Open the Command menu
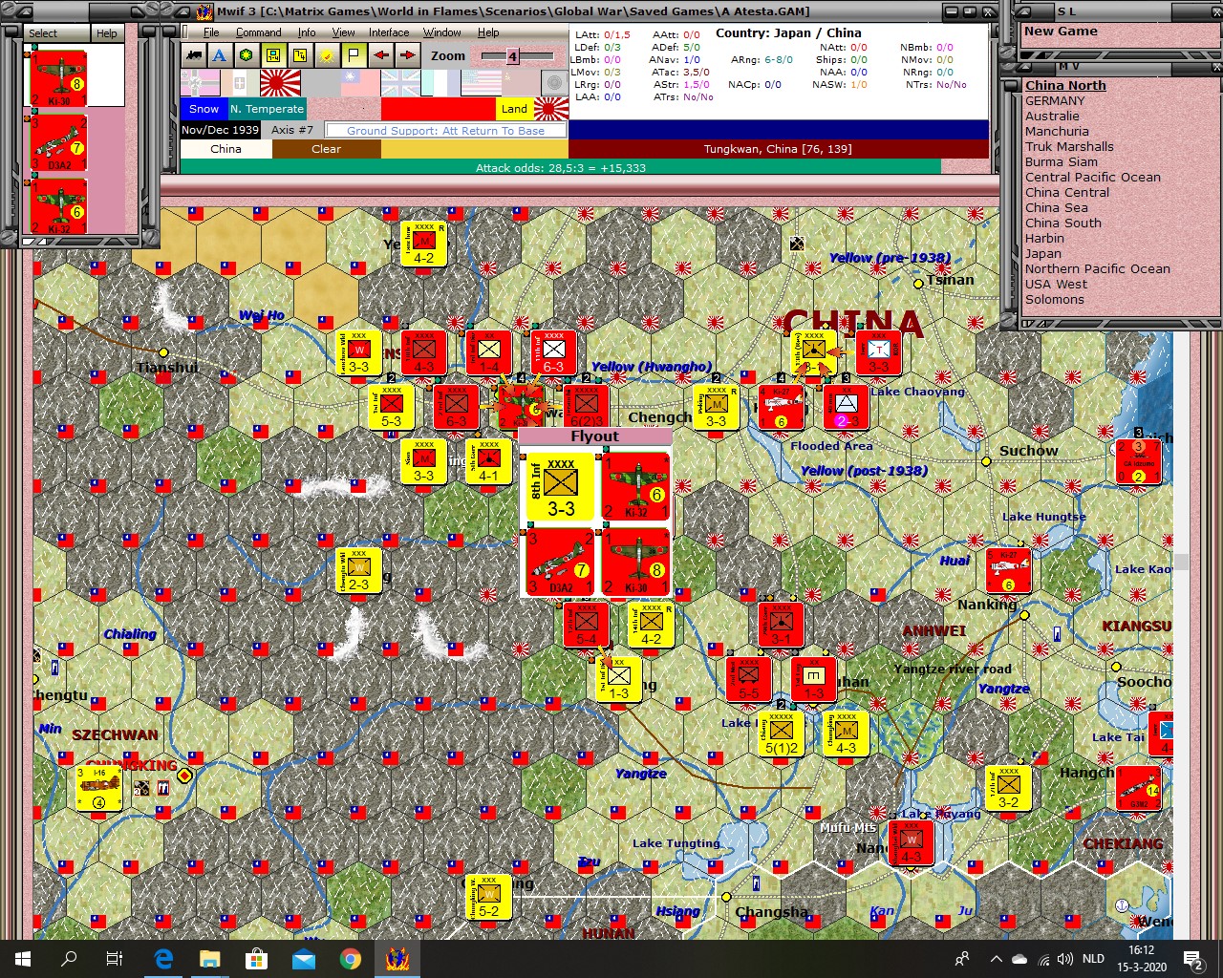Viewport: 1223px width, 978px height. [258, 32]
